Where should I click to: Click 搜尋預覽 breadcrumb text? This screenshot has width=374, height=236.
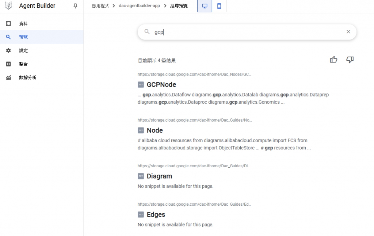point(179,6)
